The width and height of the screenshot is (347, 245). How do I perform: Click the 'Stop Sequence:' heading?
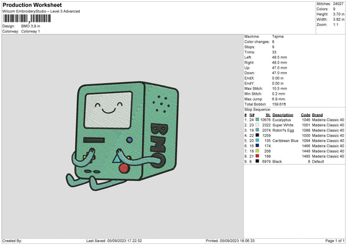257,109
